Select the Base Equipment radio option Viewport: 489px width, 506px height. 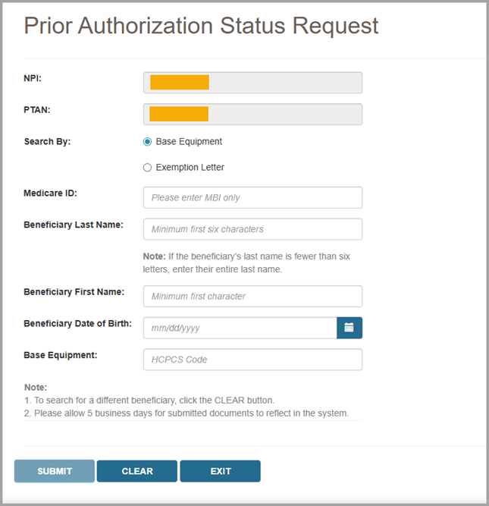tap(148, 142)
